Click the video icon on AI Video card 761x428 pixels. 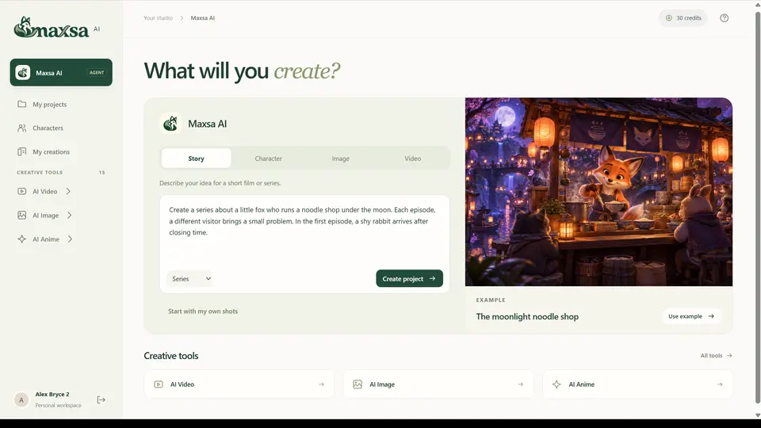tap(159, 384)
